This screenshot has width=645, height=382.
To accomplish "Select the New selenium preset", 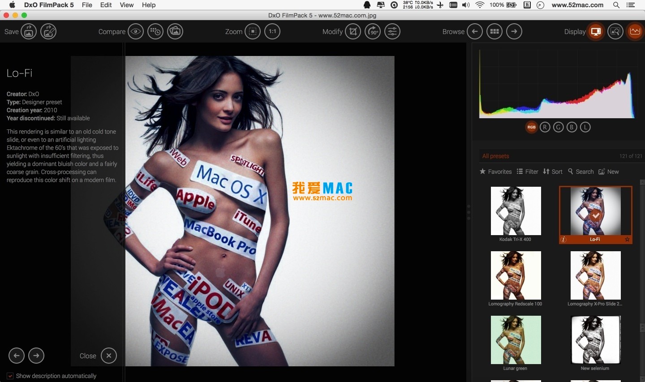I will tap(595, 340).
